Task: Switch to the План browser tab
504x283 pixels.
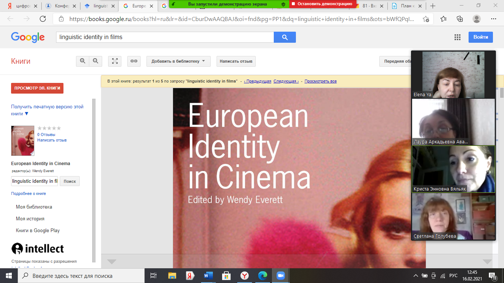Action: pyautogui.click(x=406, y=6)
